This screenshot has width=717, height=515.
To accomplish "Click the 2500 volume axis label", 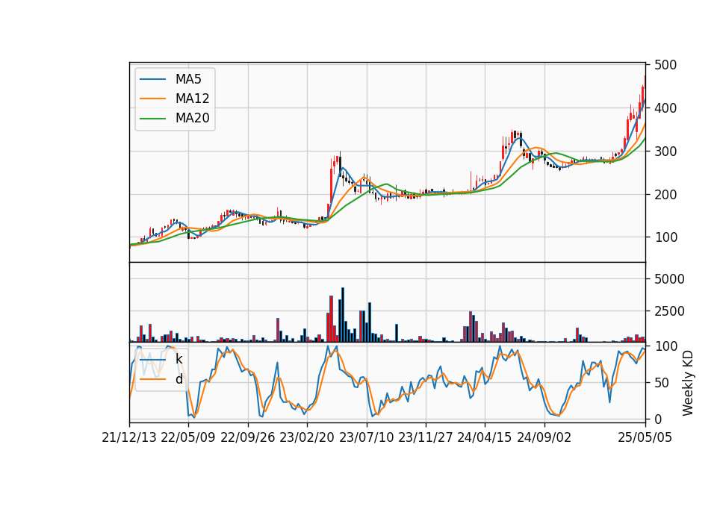I will (669, 312).
